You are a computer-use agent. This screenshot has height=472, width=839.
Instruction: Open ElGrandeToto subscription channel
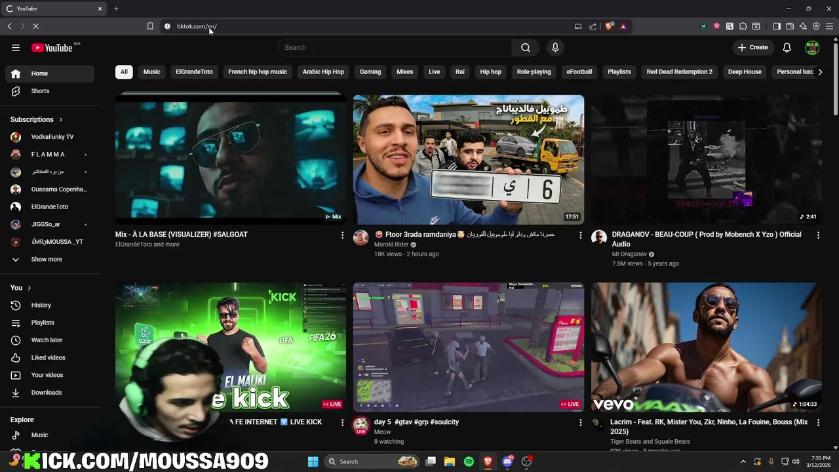coord(50,207)
